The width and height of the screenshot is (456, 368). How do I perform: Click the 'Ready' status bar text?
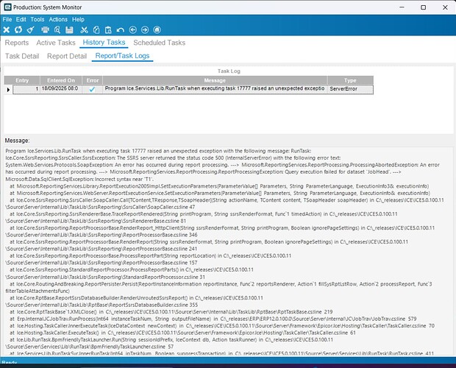[x=10, y=362]
